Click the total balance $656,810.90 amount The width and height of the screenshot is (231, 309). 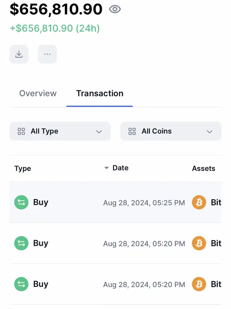click(56, 9)
